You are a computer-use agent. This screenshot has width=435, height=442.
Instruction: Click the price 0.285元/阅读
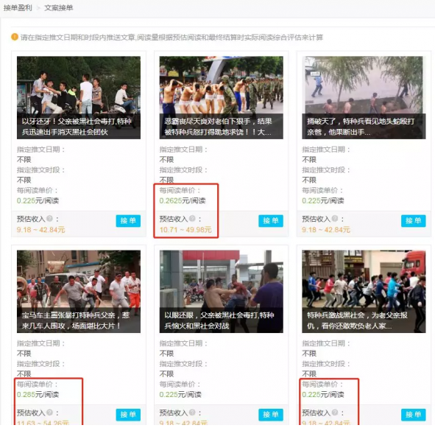38,395
